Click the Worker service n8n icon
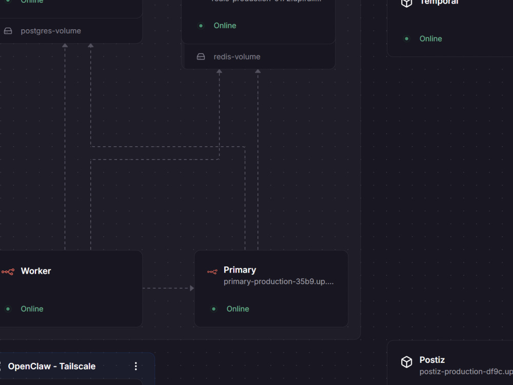513x385 pixels. click(8, 272)
